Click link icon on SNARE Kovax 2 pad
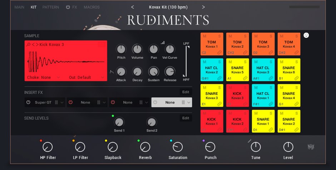Image resolution: width=336 pixels, height=170 pixels. (x=297, y=130)
